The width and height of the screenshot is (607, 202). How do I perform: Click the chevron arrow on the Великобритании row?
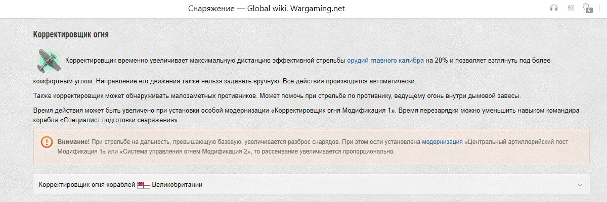pos(580,185)
